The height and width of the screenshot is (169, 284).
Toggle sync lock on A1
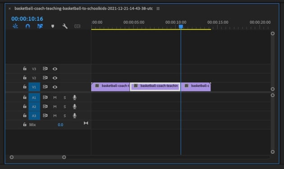click(x=45, y=98)
